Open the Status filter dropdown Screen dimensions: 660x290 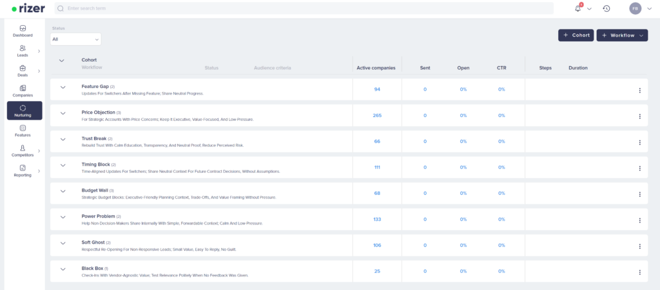[x=76, y=39]
